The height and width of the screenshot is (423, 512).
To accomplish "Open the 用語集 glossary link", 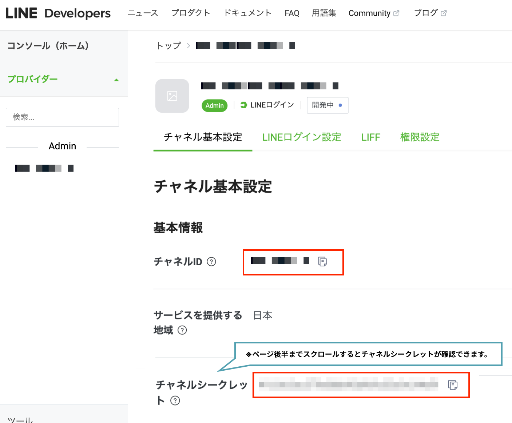I will coord(324,13).
